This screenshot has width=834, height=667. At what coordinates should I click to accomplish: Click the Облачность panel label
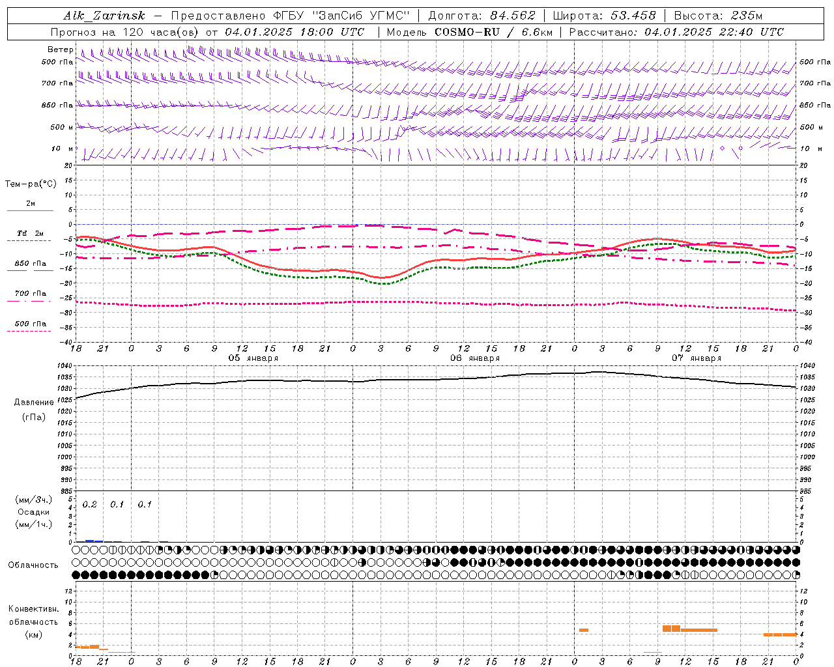[x=33, y=565]
